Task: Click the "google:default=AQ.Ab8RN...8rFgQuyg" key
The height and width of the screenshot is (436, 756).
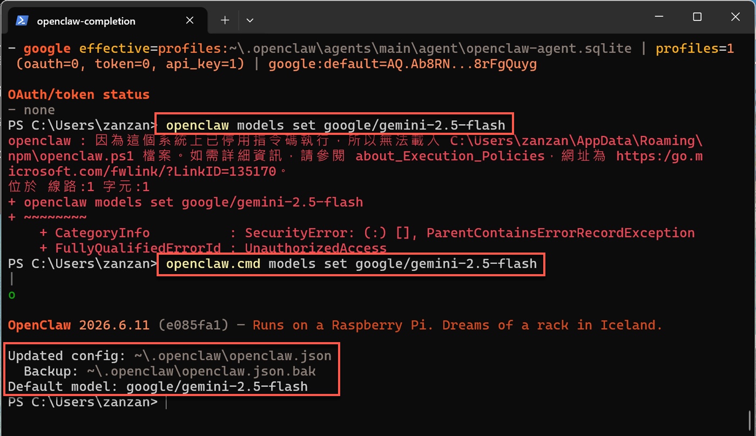Action: tap(403, 65)
